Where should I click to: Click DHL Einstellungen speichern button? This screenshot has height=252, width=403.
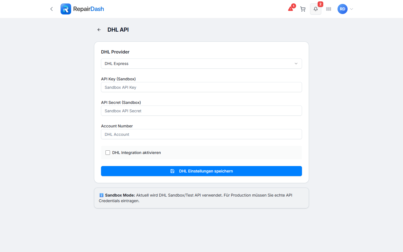(x=201, y=171)
